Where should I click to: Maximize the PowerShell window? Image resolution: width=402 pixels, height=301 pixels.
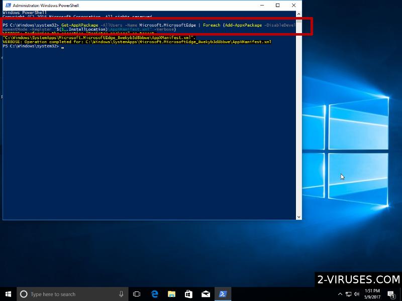pyautogui.click(x=278, y=6)
